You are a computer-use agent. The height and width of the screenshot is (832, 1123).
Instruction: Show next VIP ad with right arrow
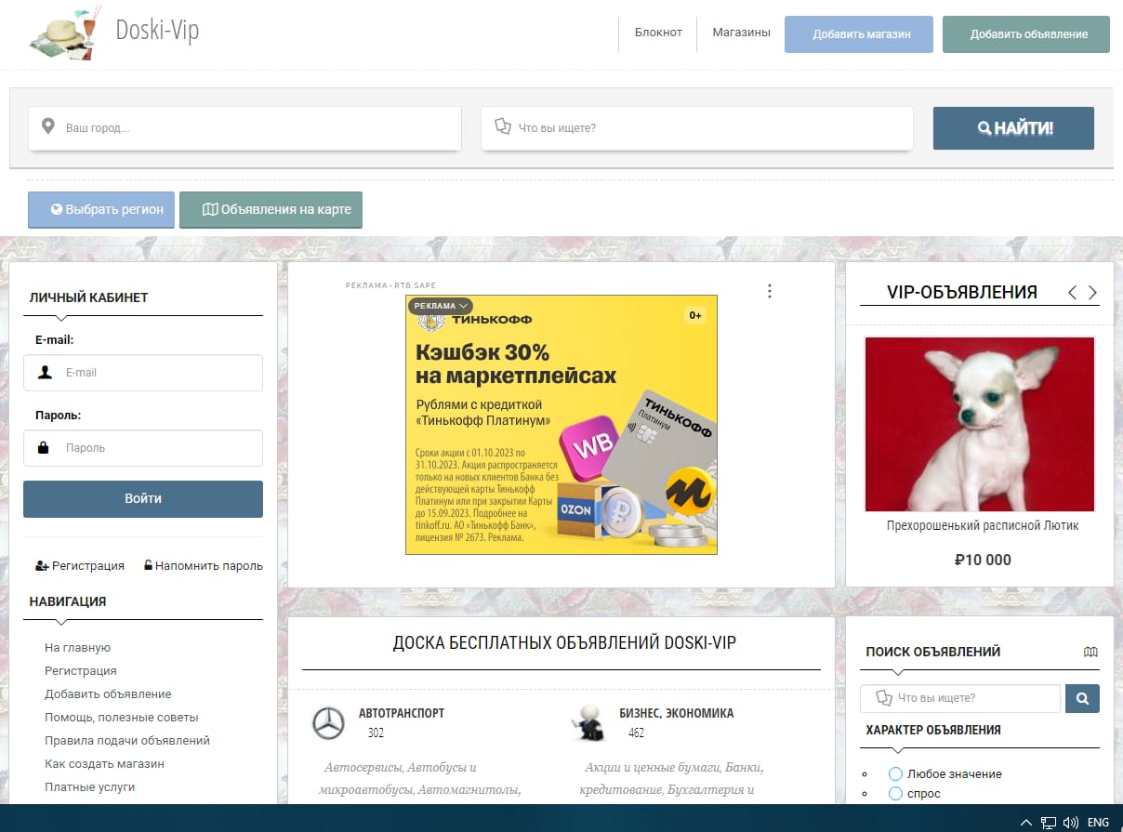[x=1092, y=293]
